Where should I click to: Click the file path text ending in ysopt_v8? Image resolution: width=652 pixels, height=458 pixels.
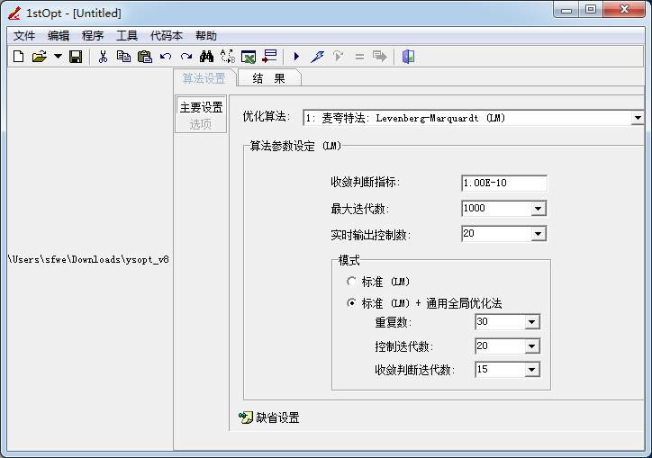pos(88,259)
